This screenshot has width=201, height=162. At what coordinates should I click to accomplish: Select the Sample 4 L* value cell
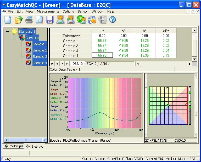click(x=102, y=55)
